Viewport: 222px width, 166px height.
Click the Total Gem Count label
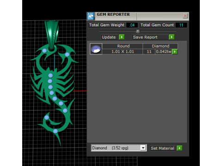pos(157,25)
